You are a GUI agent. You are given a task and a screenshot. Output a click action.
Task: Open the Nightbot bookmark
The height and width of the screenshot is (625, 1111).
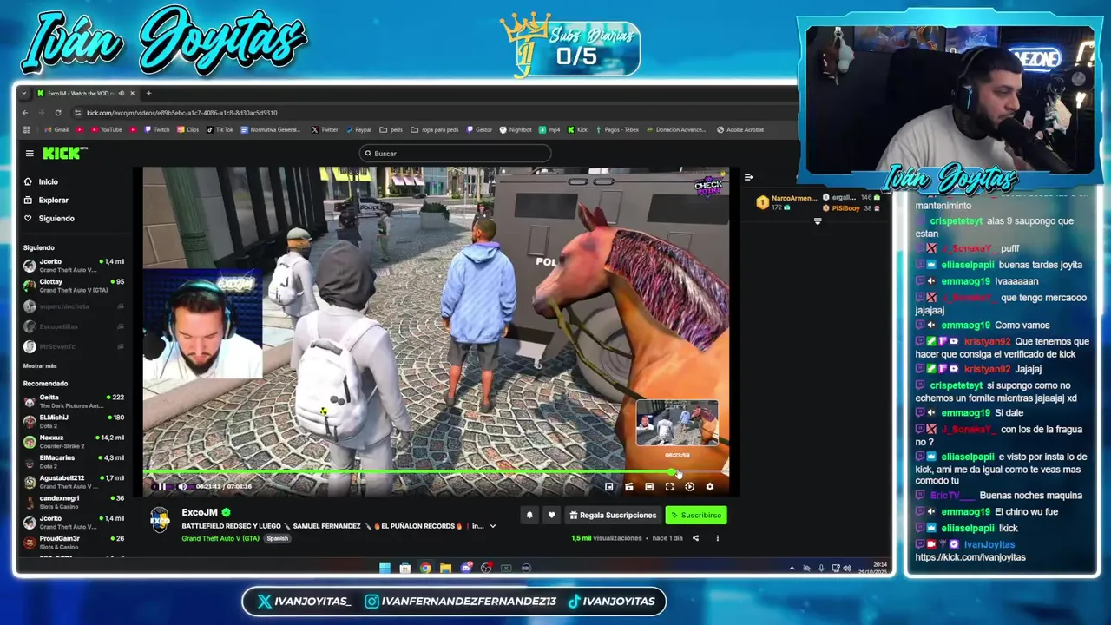[x=516, y=130]
